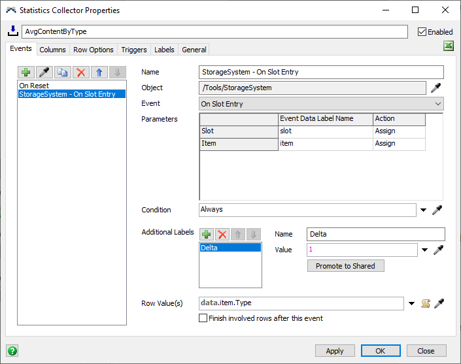This screenshot has width=461, height=364.
Task: Check Finish involved rows after this event
Action: 203,318
